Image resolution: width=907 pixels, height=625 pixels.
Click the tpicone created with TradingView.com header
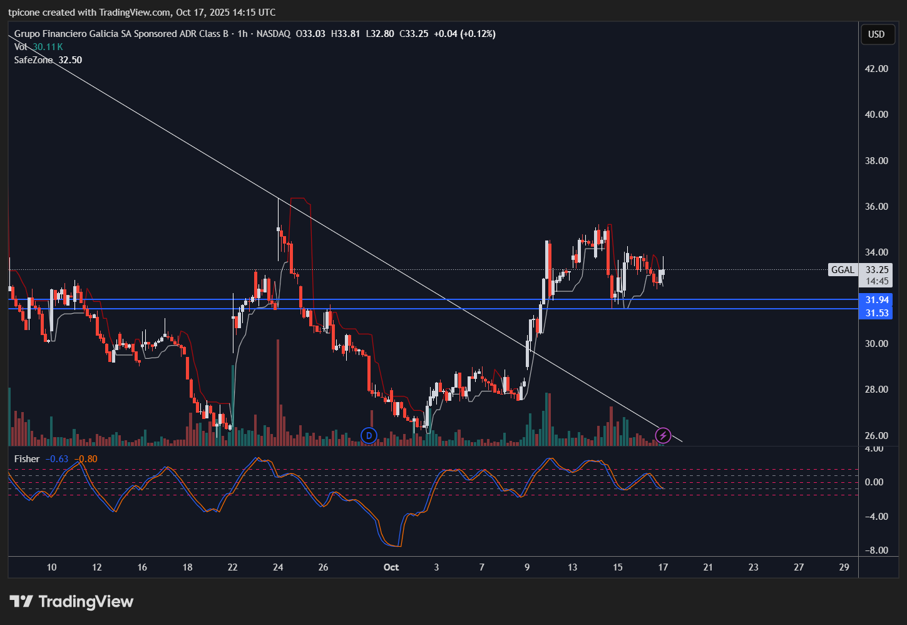pyautogui.click(x=141, y=13)
